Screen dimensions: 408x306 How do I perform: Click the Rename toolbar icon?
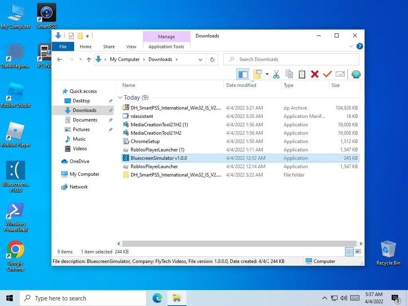point(340,75)
